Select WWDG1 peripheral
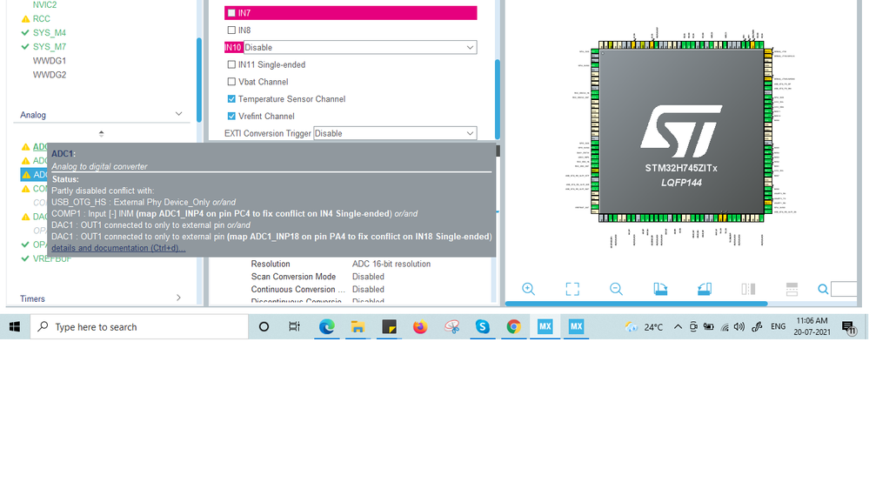869x489 pixels. click(50, 60)
